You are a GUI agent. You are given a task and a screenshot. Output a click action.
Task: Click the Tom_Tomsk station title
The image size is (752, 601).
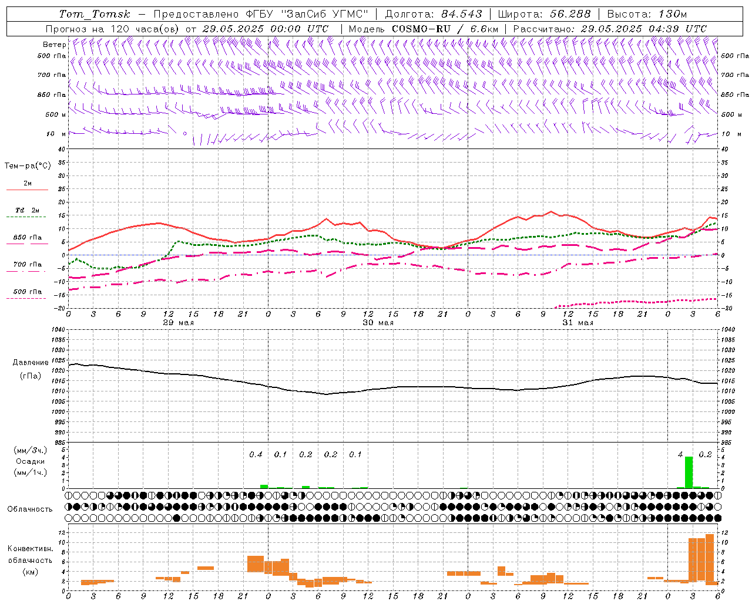pos(95,14)
